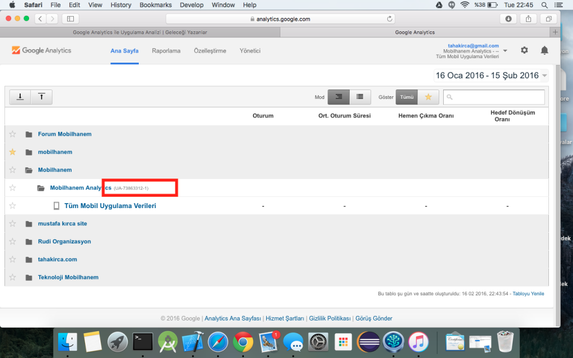Go to the Ana Sayfa tab
573x358 pixels.
[125, 51]
